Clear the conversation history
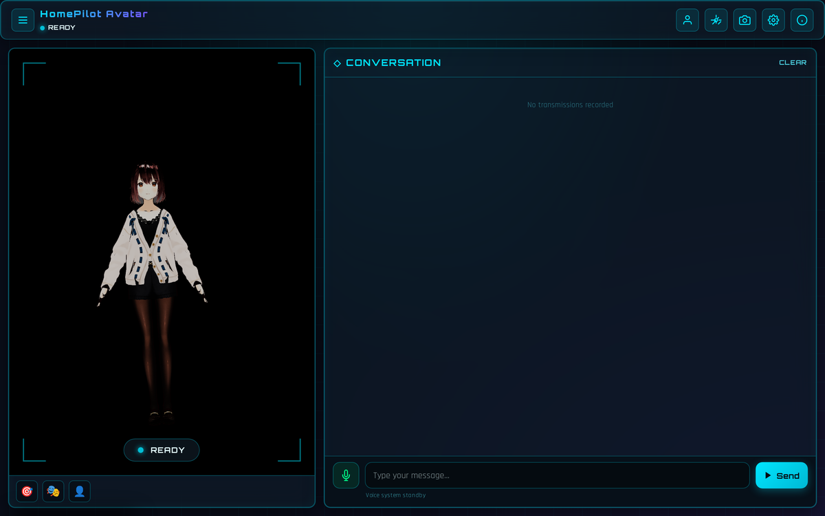 click(x=793, y=63)
